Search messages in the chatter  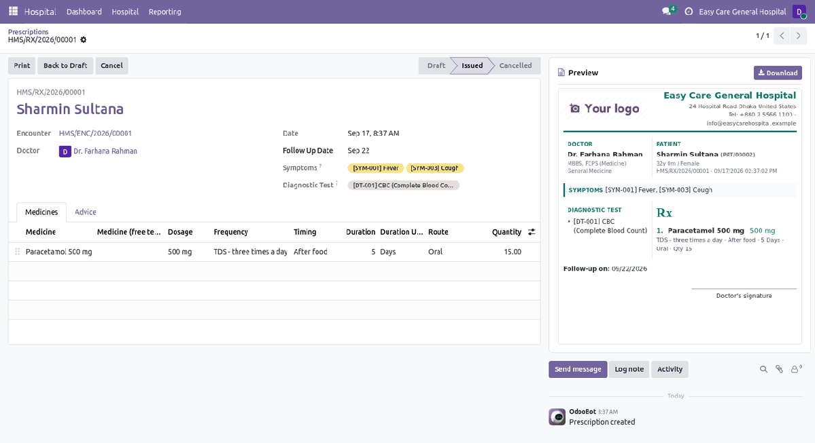click(763, 369)
